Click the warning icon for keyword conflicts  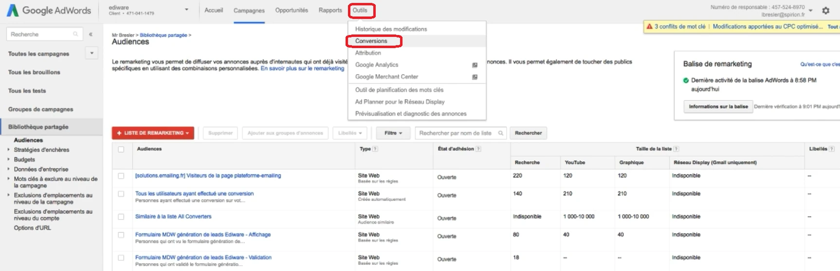click(649, 27)
